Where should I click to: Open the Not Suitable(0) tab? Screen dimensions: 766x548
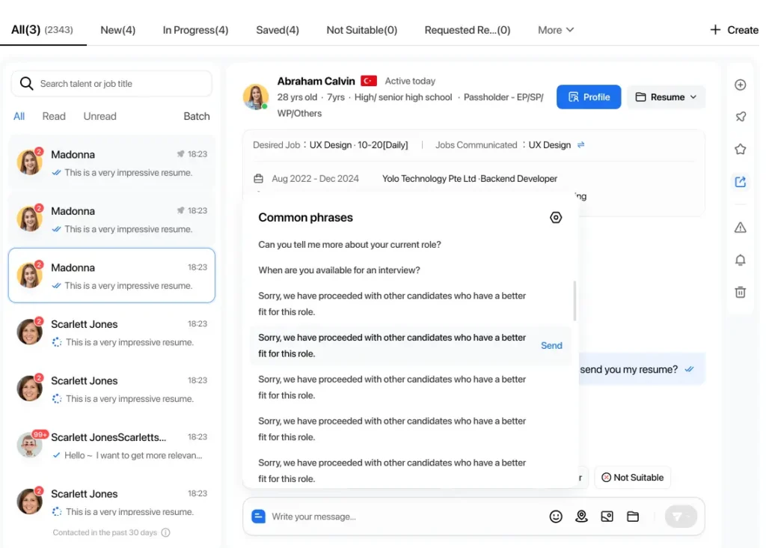coord(361,30)
